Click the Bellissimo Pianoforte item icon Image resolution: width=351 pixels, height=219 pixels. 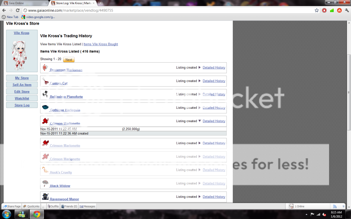(x=45, y=94)
